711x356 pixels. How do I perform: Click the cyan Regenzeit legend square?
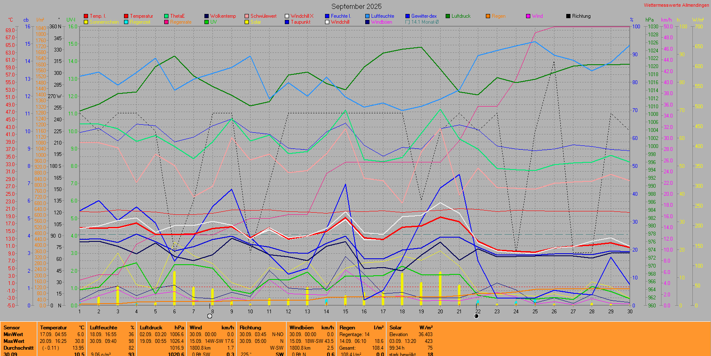pyautogui.click(x=126, y=22)
